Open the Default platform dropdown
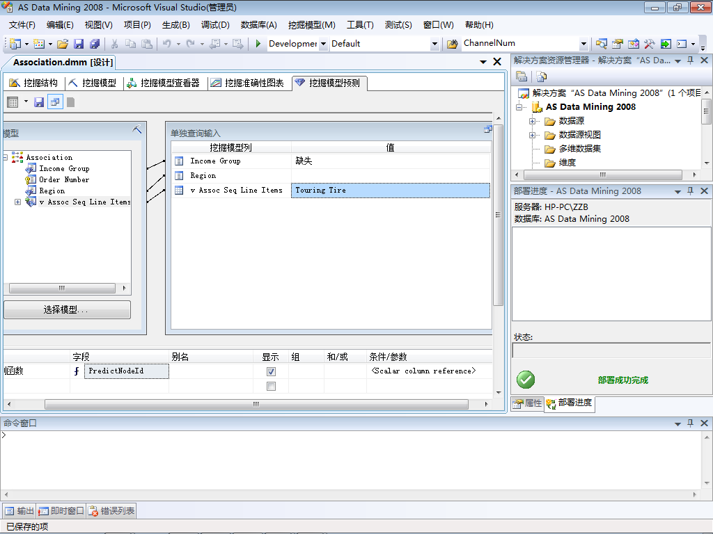The height and width of the screenshot is (534, 713). [x=434, y=44]
